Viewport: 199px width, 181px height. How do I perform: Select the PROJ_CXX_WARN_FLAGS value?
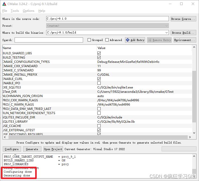click(118, 100)
